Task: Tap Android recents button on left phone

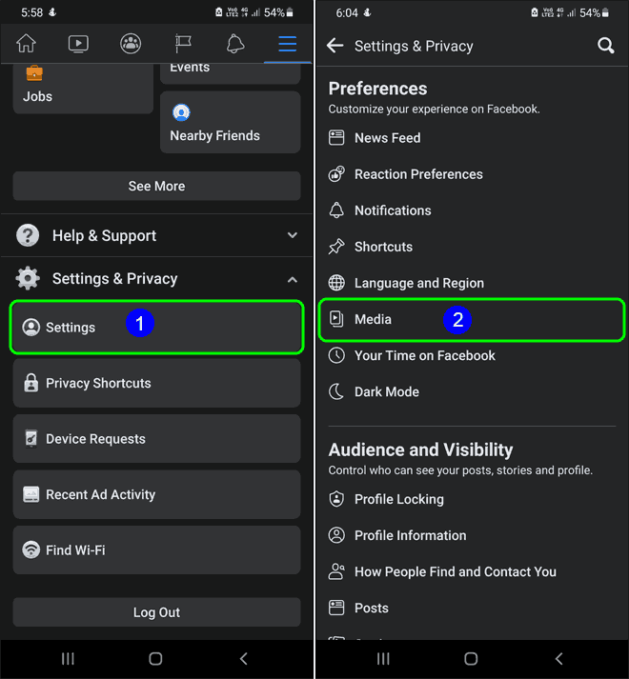Action: click(x=68, y=659)
